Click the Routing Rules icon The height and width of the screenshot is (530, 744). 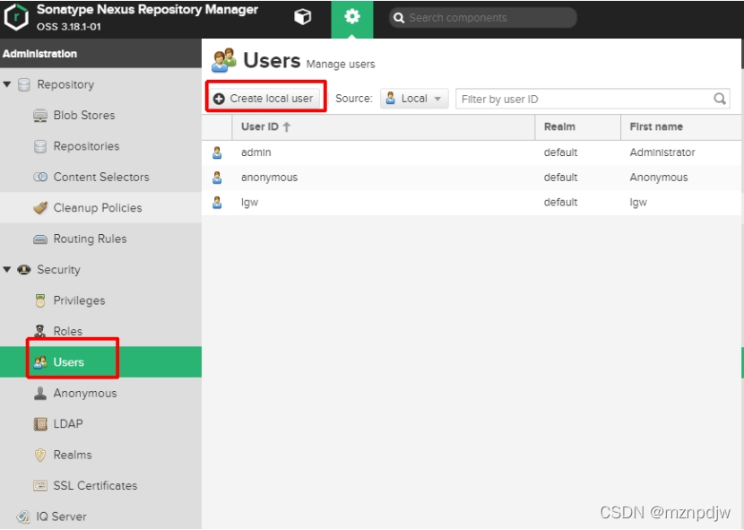pos(40,239)
